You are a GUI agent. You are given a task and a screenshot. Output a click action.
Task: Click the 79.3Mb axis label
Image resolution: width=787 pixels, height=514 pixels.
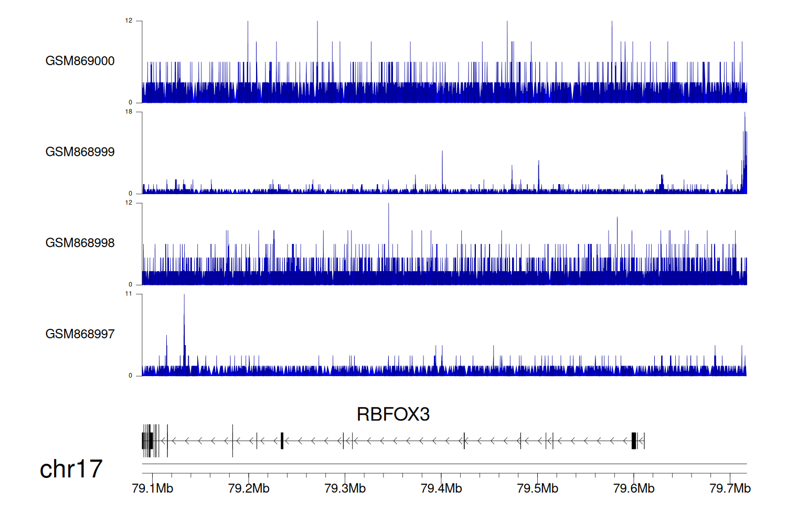click(345, 488)
